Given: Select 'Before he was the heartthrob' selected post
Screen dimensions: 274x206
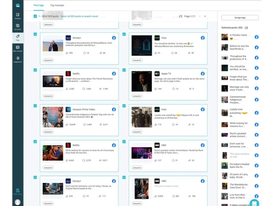Looking at the screenshot, I should [x=240, y=47].
